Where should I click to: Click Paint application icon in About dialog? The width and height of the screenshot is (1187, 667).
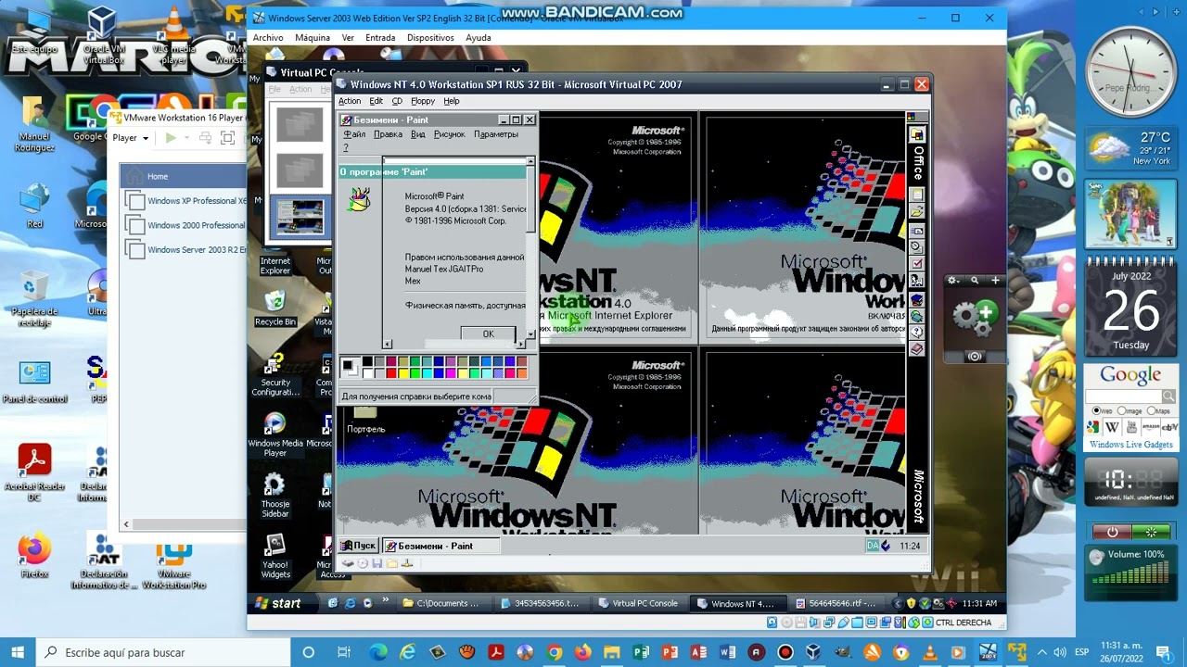point(359,198)
